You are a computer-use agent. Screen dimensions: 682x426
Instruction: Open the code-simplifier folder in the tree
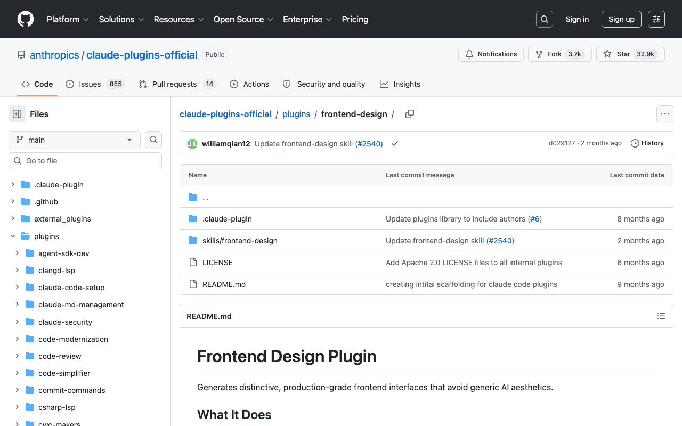coord(64,373)
